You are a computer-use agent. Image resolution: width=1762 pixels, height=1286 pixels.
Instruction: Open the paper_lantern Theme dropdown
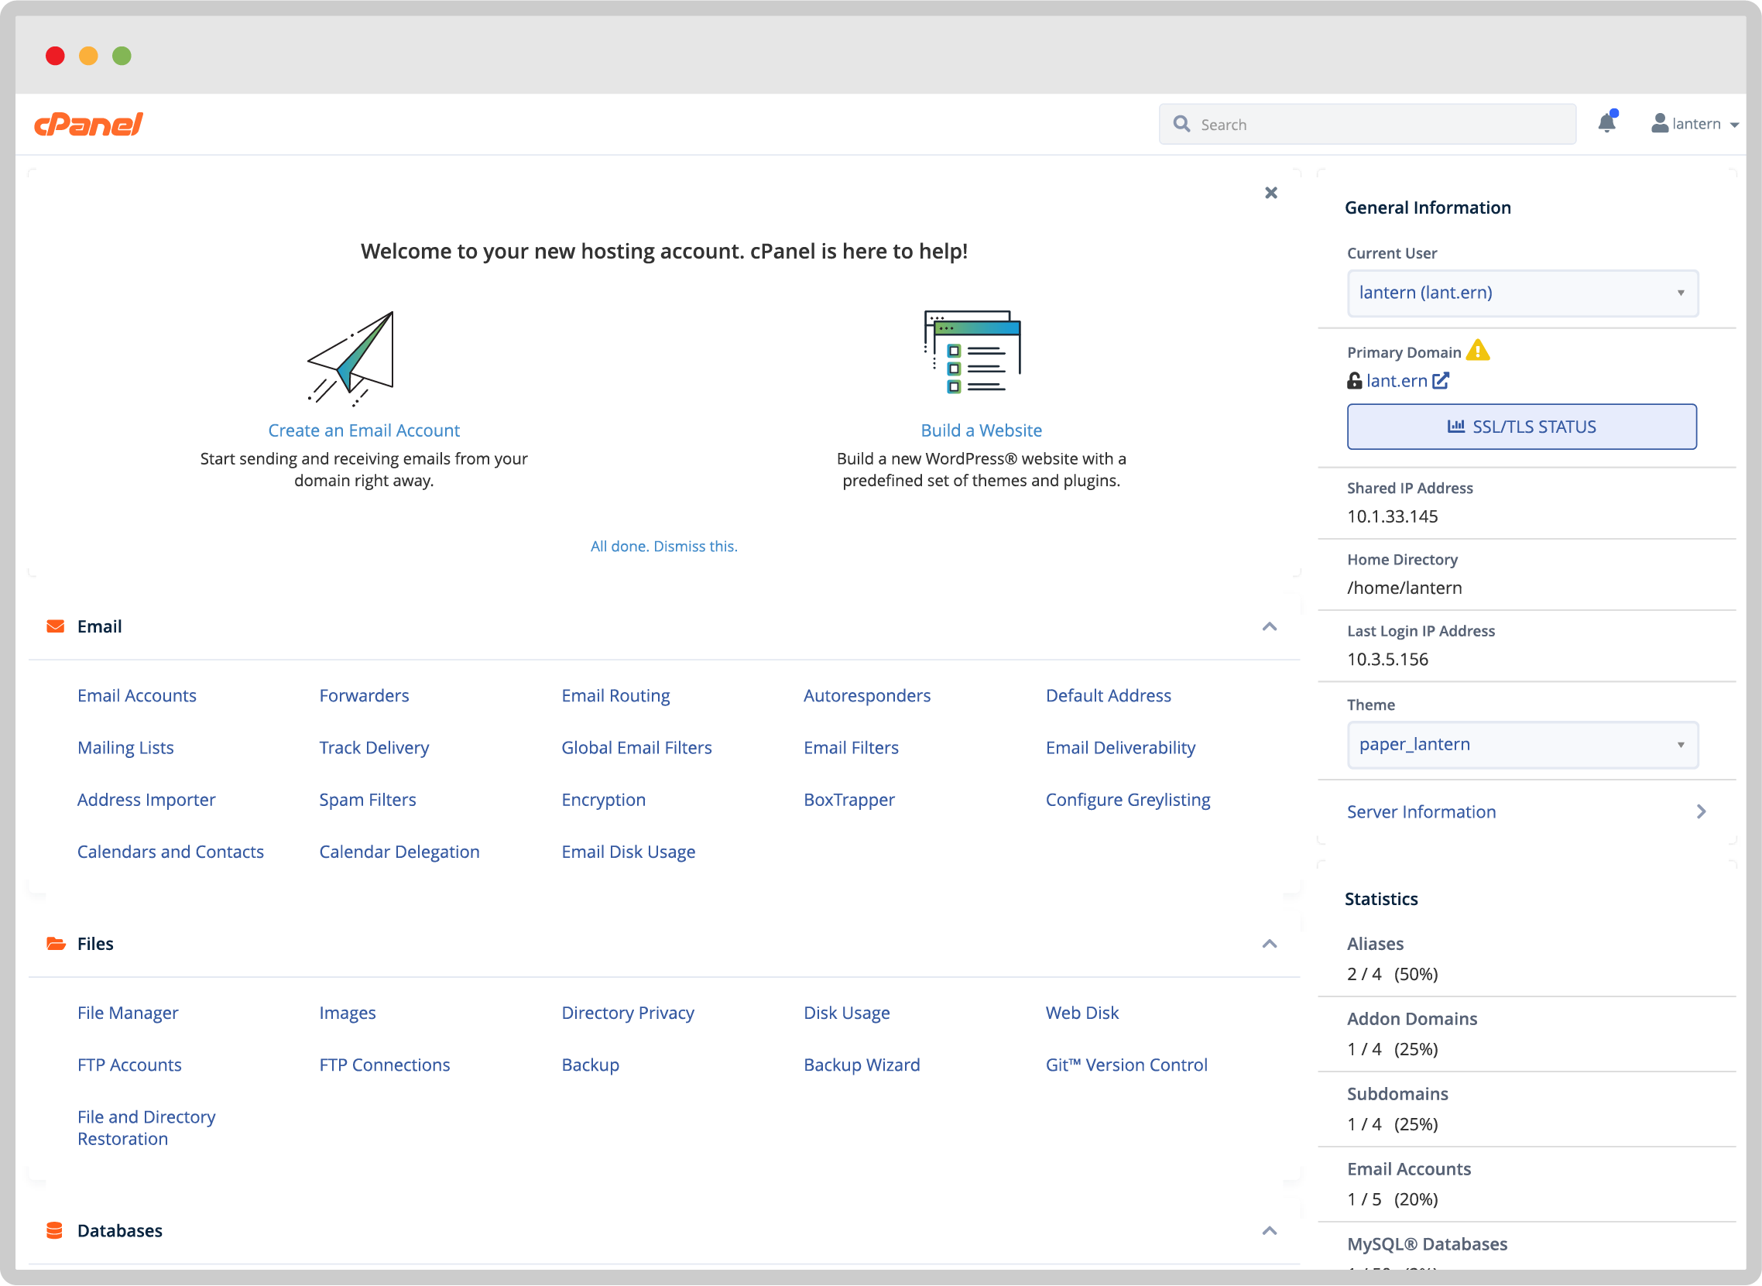(x=1521, y=744)
